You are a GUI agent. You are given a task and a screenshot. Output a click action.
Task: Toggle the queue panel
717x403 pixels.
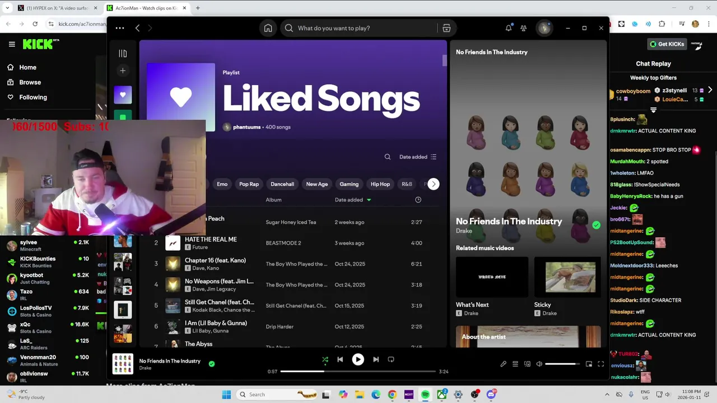[x=515, y=364]
